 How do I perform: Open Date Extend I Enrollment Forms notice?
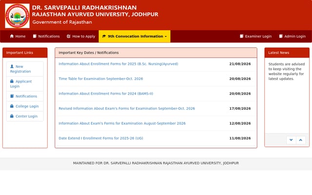(101, 138)
